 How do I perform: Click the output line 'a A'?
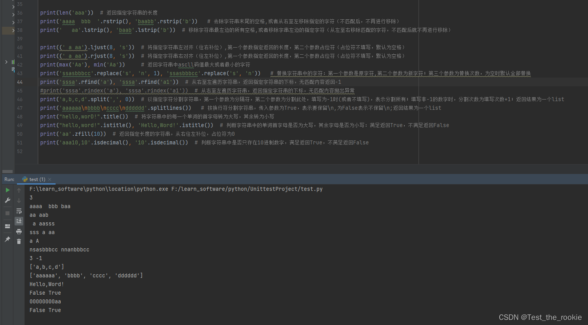click(34, 241)
